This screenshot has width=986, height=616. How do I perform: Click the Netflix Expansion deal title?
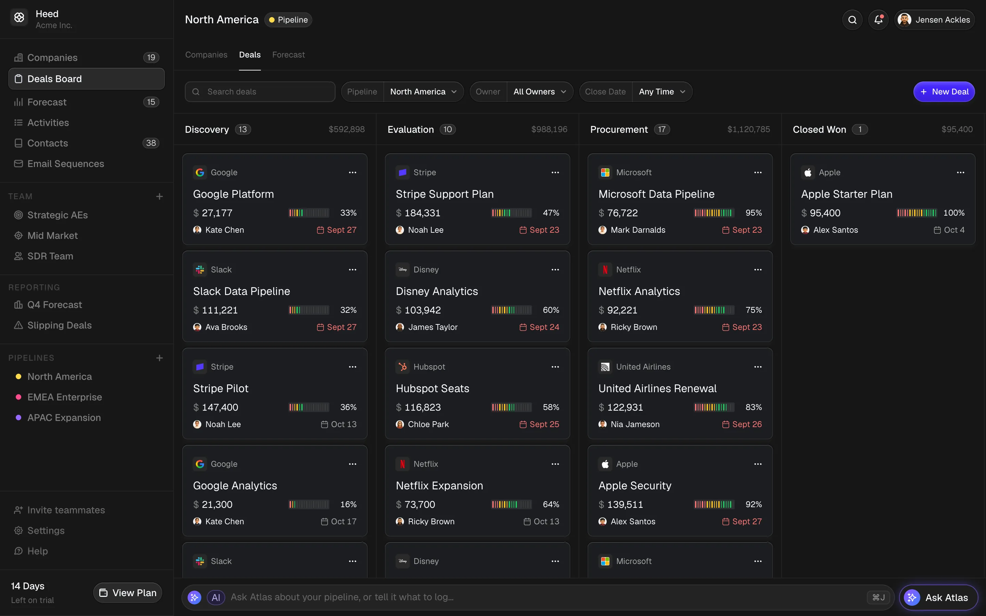click(x=439, y=486)
